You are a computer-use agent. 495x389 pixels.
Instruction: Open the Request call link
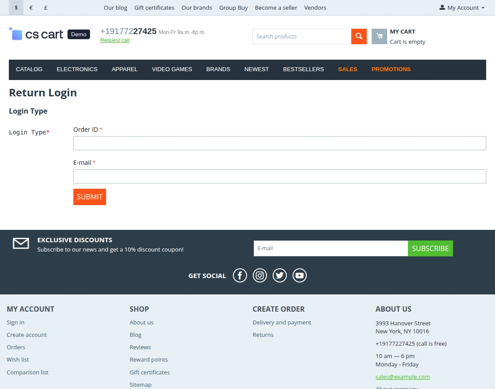click(x=114, y=40)
